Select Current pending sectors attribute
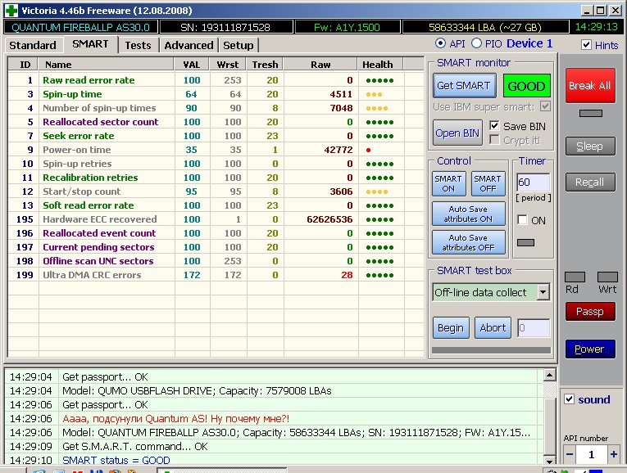627x473 pixels. pyautogui.click(x=216, y=247)
